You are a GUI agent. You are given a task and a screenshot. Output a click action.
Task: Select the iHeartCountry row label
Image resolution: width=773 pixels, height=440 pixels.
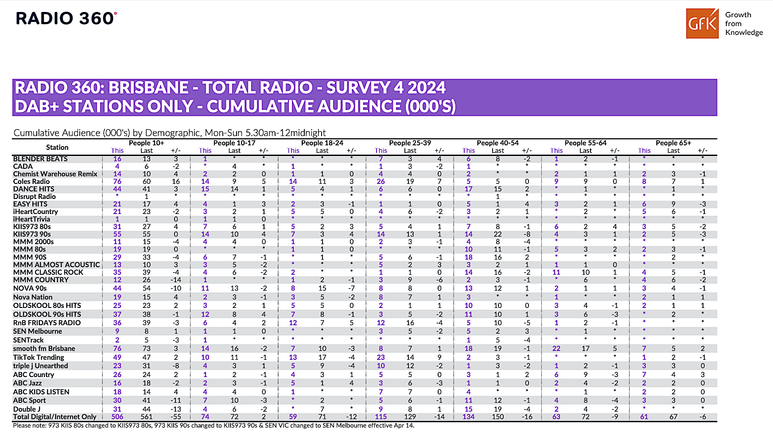point(35,211)
